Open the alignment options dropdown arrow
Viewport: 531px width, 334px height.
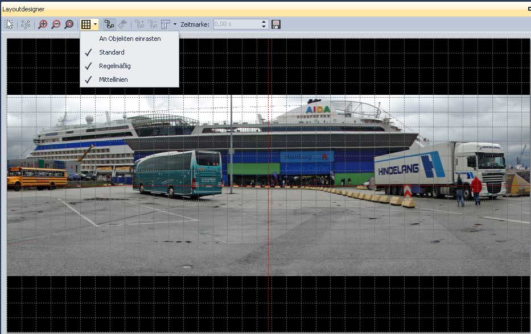click(175, 24)
